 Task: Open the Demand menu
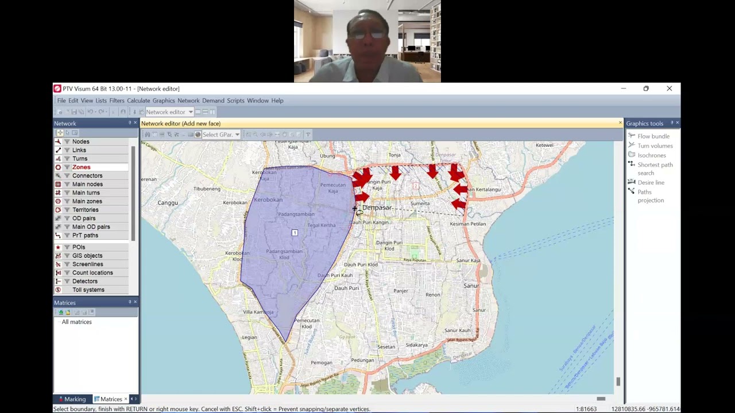pyautogui.click(x=213, y=100)
